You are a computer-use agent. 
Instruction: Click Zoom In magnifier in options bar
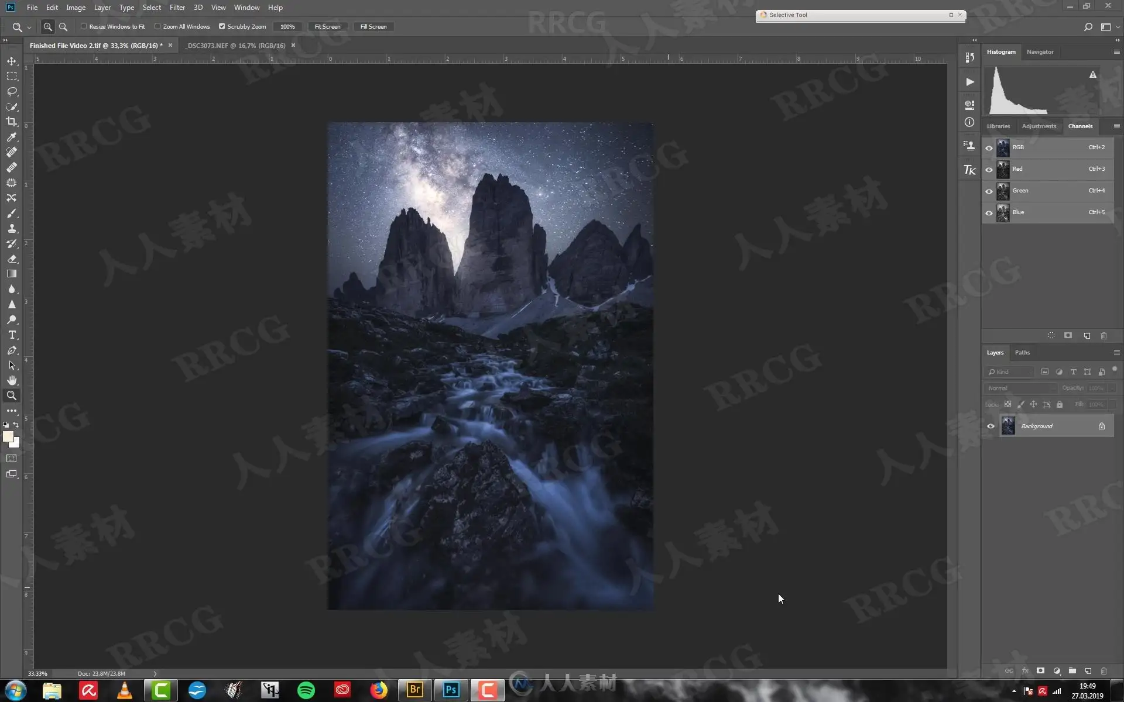pyautogui.click(x=48, y=27)
